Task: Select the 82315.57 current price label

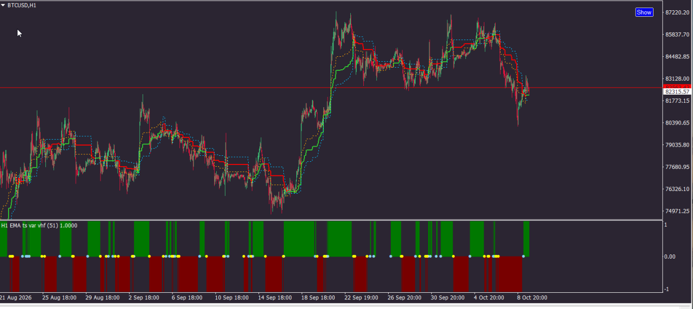Action: (x=677, y=92)
